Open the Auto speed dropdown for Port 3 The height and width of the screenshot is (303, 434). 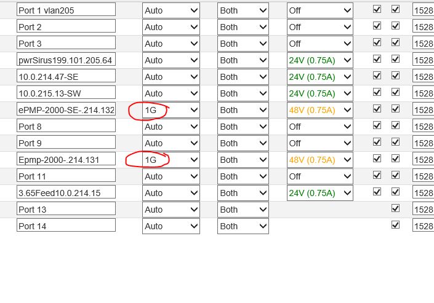(171, 44)
